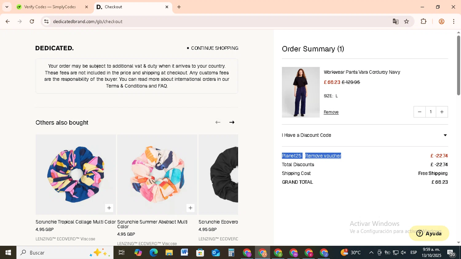461x259 pixels.
Task: Open Calculator from taskbar
Action: (231, 253)
